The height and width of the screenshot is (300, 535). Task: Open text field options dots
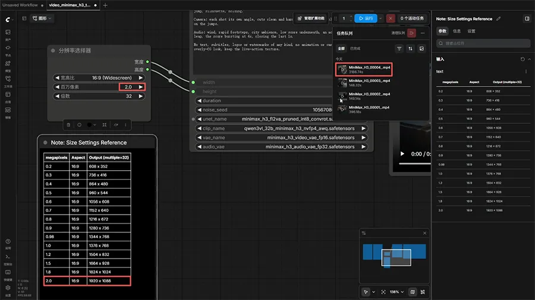526,71
